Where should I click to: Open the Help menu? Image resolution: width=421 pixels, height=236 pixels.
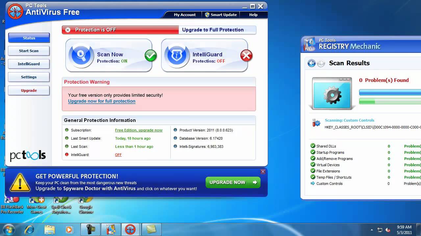pyautogui.click(x=253, y=15)
